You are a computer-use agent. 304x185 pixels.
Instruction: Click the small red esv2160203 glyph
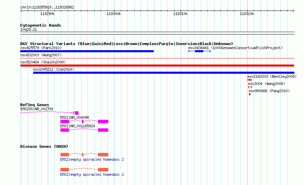tap(250, 80)
